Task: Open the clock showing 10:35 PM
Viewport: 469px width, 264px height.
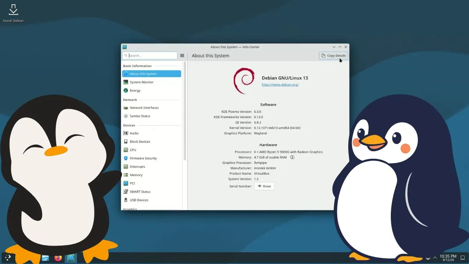Action: pos(448,258)
